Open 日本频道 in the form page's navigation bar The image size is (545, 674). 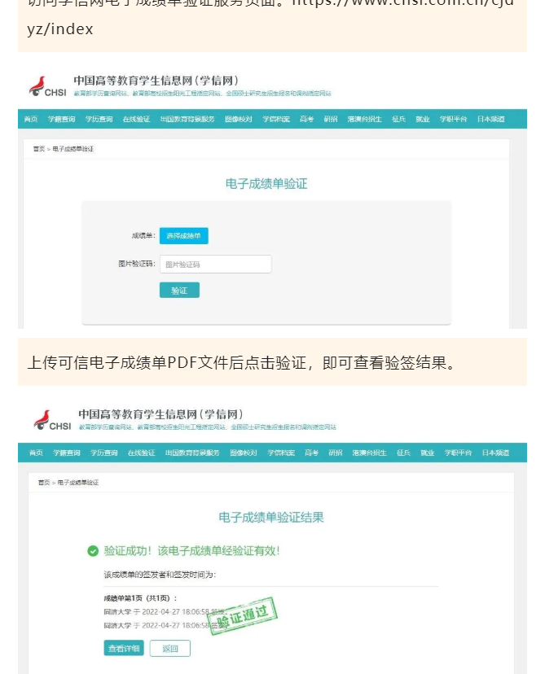pos(490,119)
